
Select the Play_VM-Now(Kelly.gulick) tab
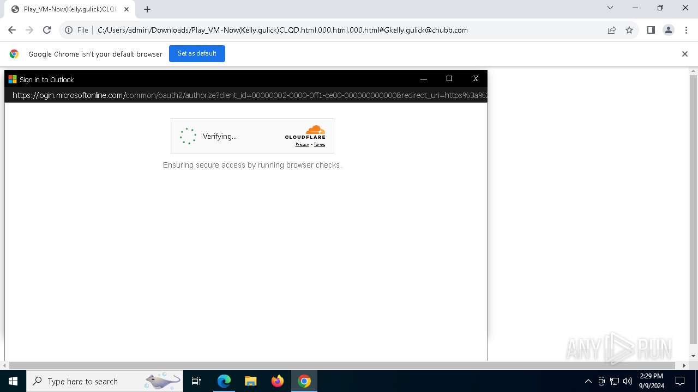pyautogui.click(x=69, y=9)
